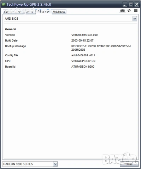This screenshot has width=141, height=169.
Task: Expand the AMD BIOS dropdown arrow
Action: click(x=135, y=19)
